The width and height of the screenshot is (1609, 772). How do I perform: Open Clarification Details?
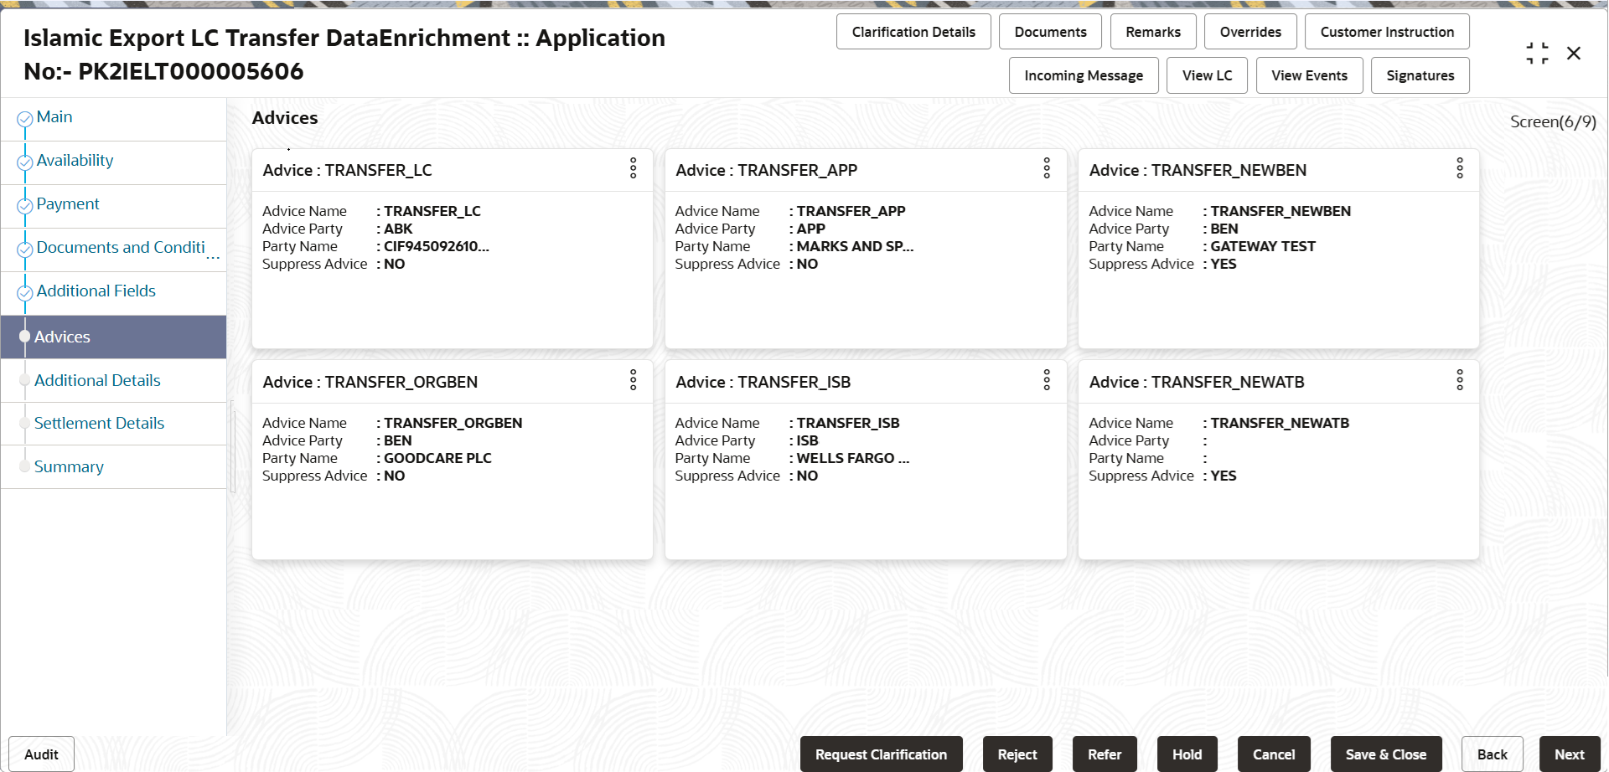(x=913, y=32)
